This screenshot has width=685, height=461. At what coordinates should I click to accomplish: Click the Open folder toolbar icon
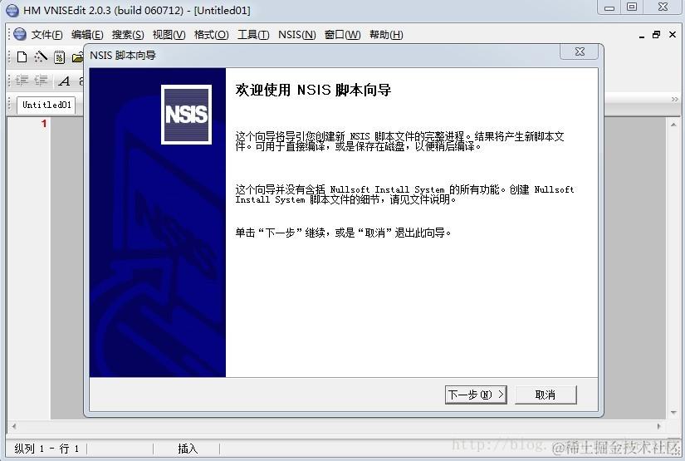point(78,57)
